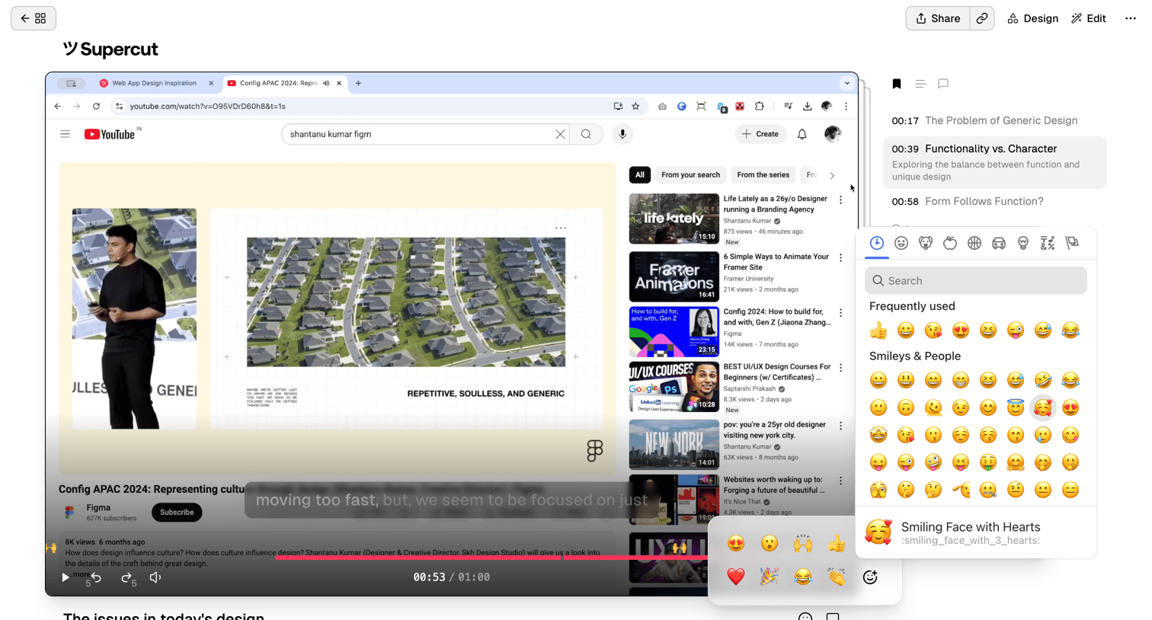The width and height of the screenshot is (1152, 620).
Task: Copy link using the chain icon
Action: [x=982, y=18]
